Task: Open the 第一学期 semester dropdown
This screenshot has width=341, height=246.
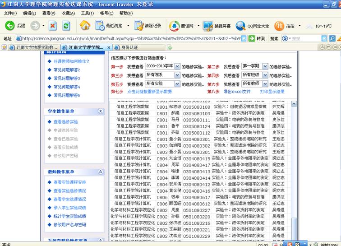Action: coord(265,66)
